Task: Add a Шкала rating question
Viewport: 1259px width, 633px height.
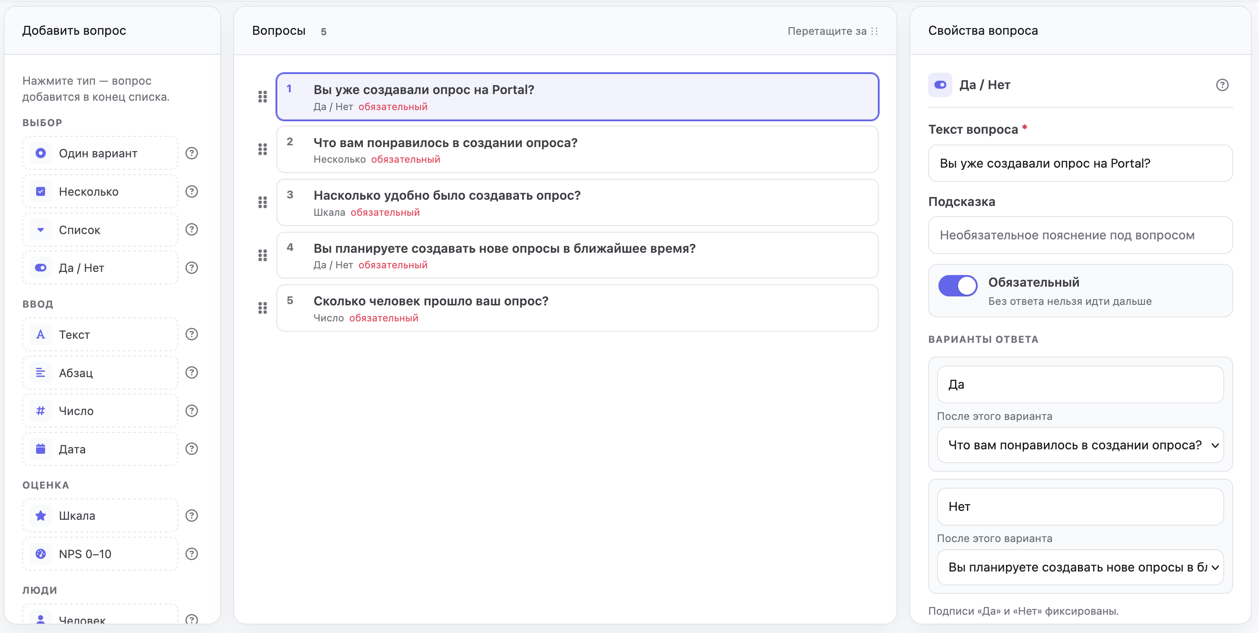Action: click(100, 515)
